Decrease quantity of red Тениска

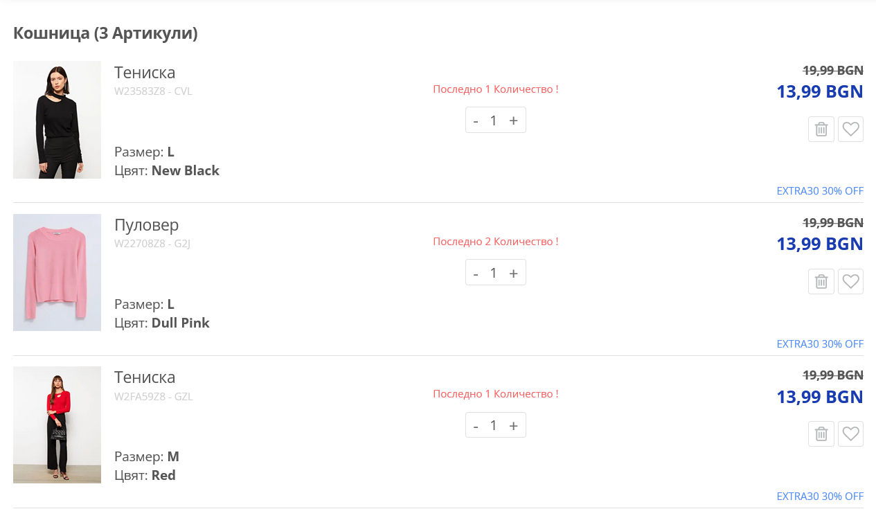tap(476, 425)
